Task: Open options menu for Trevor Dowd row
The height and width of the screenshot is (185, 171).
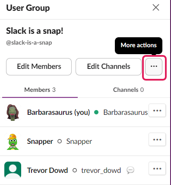Action: (x=157, y=169)
